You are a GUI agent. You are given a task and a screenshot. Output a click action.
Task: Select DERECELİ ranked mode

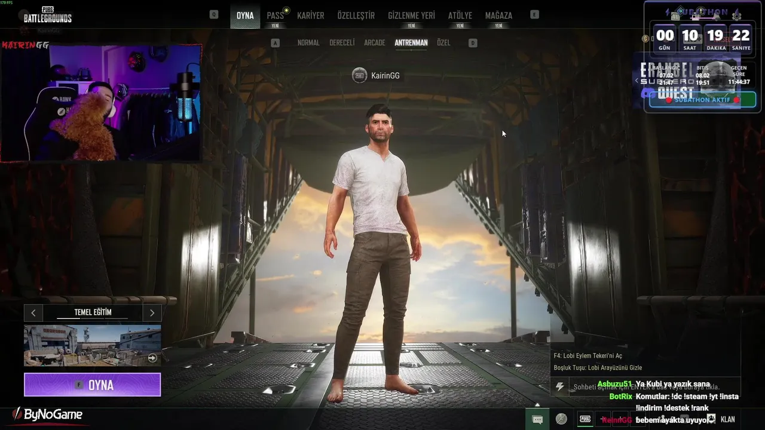pos(342,43)
